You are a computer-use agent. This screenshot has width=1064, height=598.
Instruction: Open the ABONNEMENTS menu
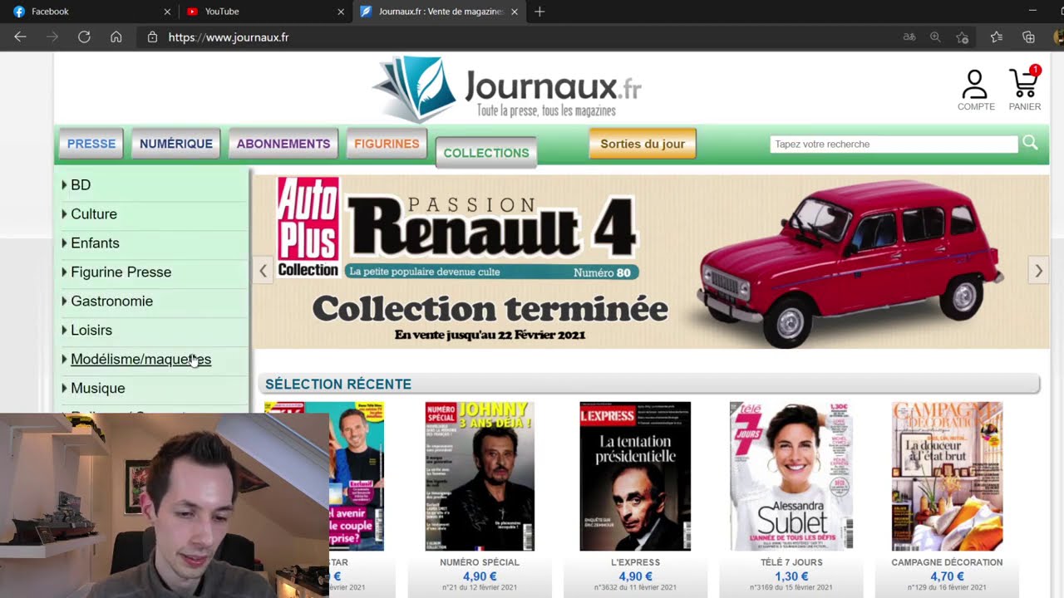coord(283,144)
